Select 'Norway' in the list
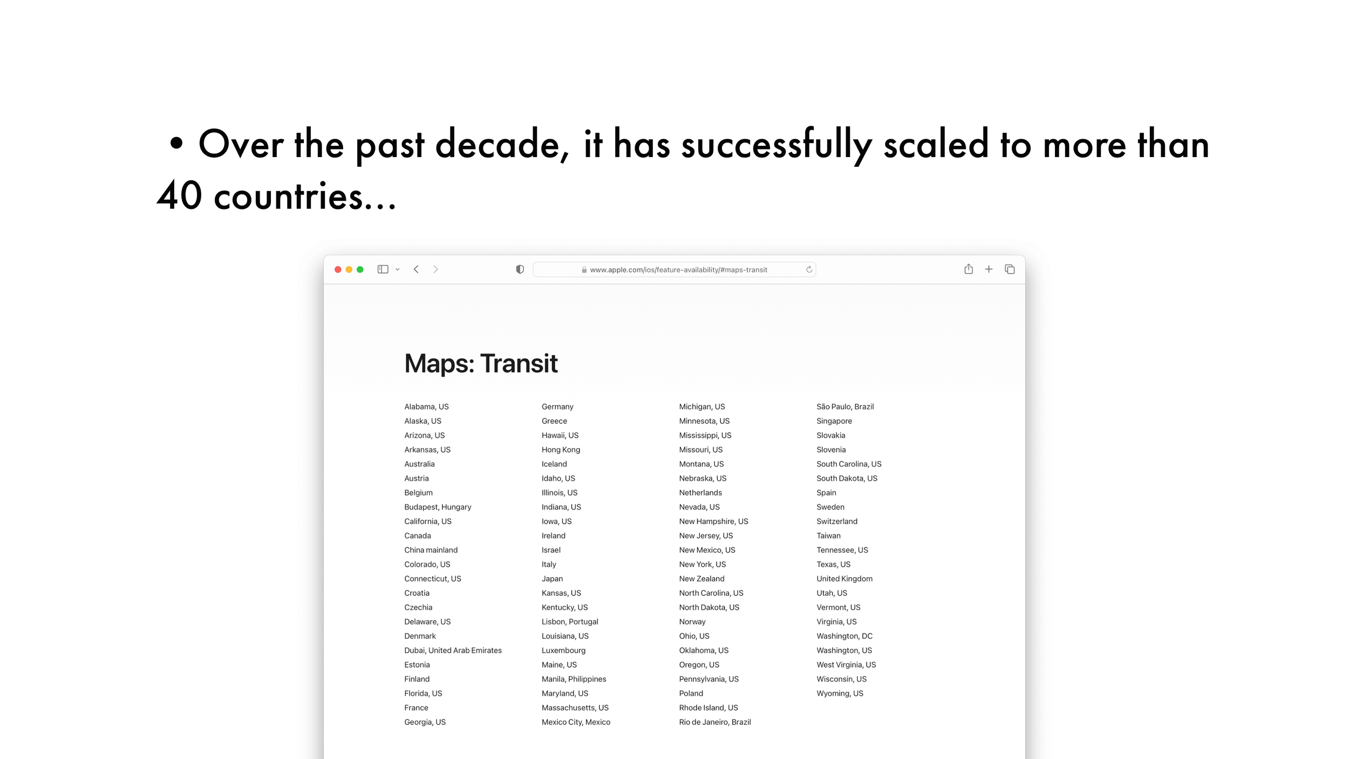Image resolution: width=1349 pixels, height=759 pixels. tap(692, 622)
